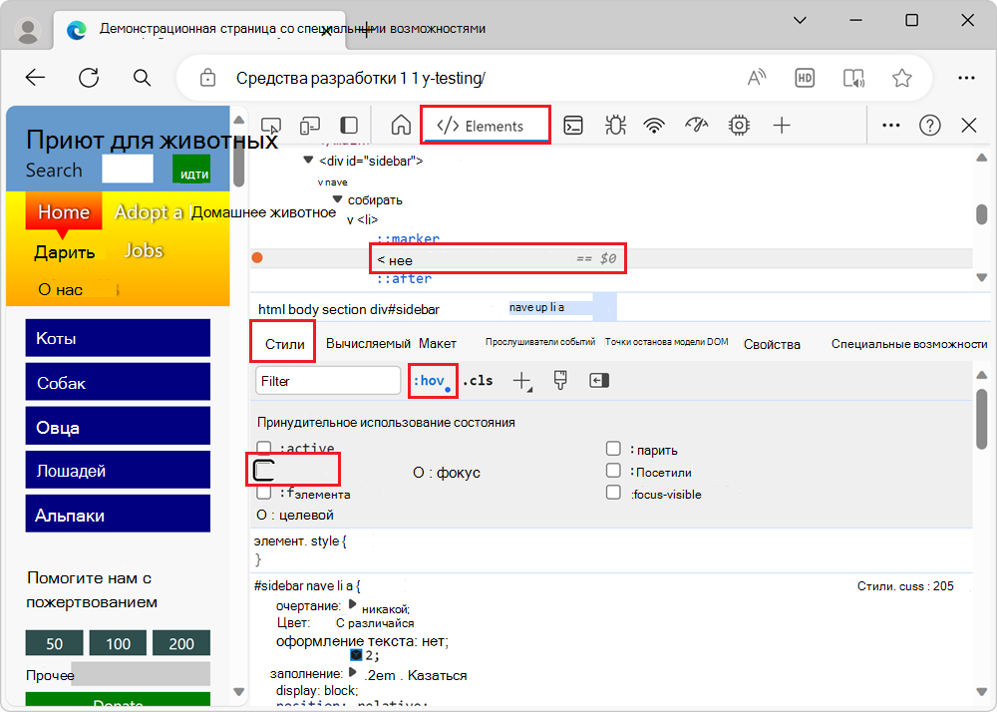Open the Альпаки category link

pos(118,515)
